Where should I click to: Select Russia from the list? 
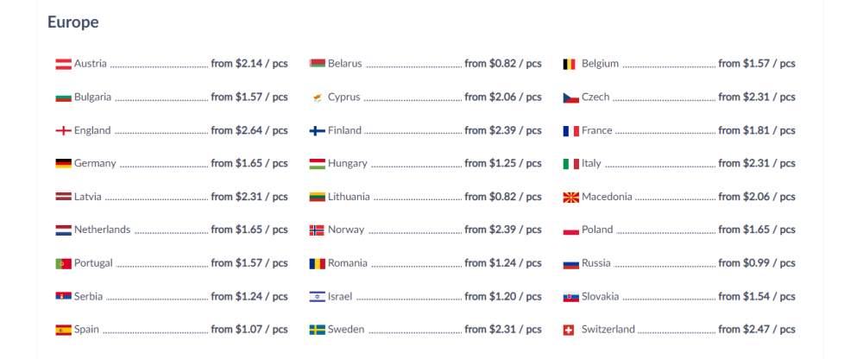[596, 263]
